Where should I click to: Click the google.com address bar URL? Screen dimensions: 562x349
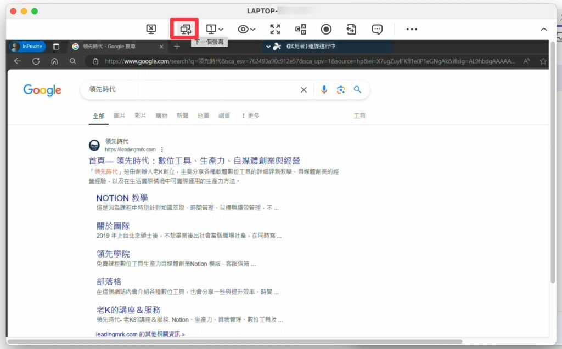point(310,61)
